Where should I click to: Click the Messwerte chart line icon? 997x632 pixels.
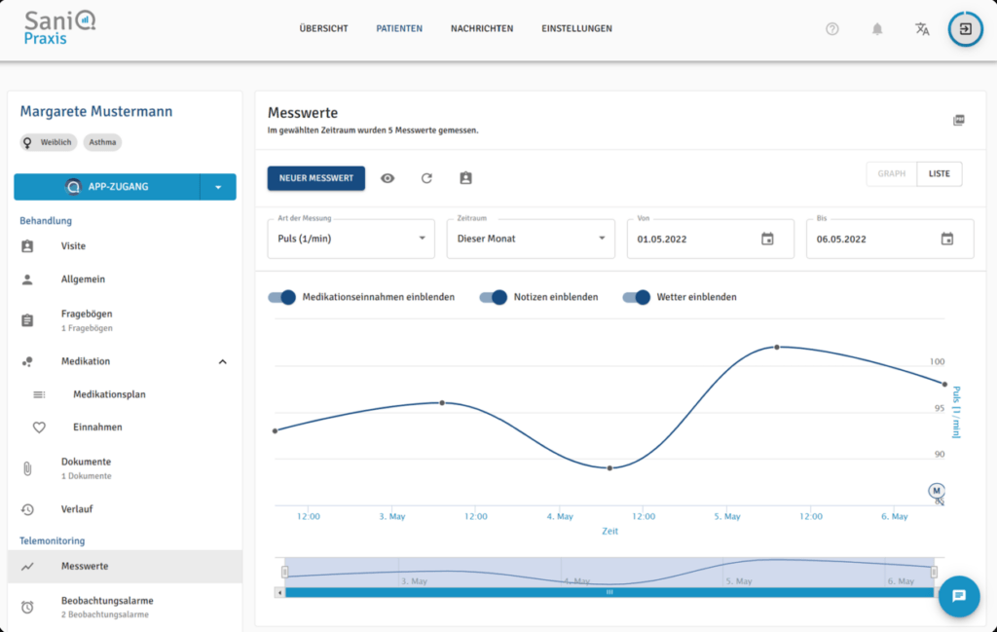pos(27,566)
